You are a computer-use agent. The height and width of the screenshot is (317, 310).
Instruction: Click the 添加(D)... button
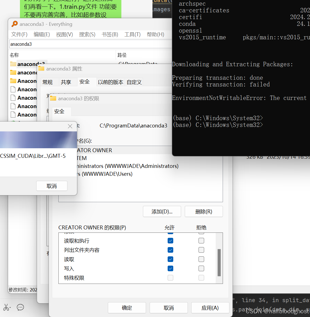click(x=162, y=211)
